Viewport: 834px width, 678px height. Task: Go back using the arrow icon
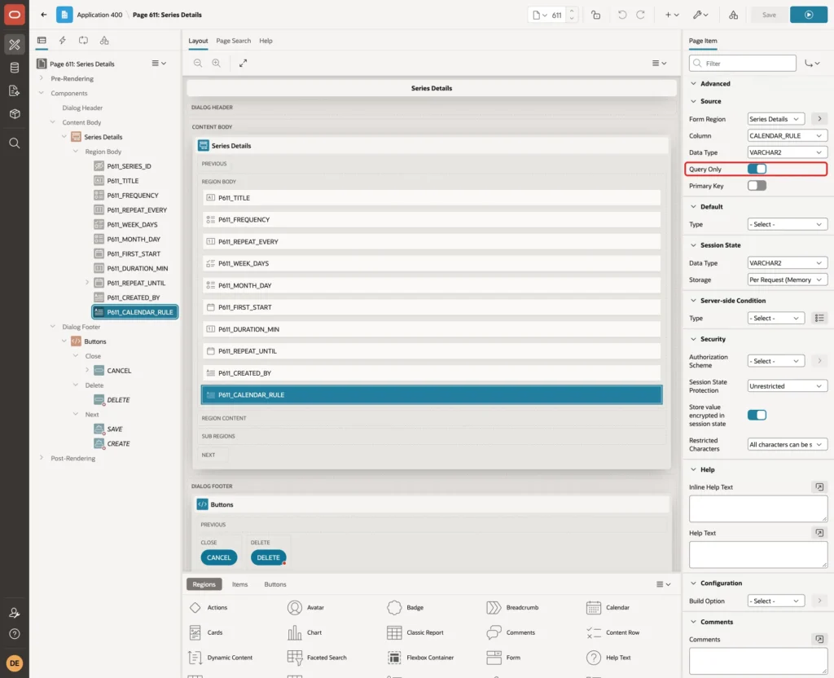(44, 15)
